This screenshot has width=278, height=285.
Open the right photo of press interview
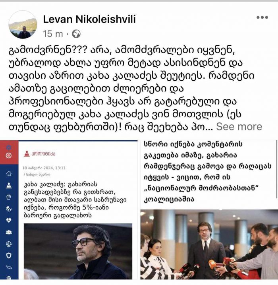[209, 244]
